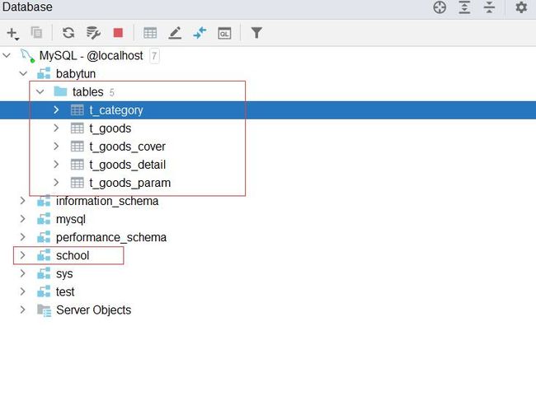Screen dimensions: 536x410
Task: Select the 'performance_schema' label
Action: [111, 238]
